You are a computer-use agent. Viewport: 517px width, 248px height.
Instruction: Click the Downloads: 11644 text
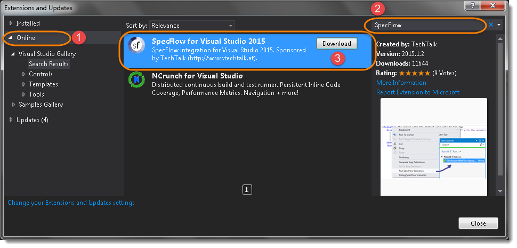click(x=401, y=63)
